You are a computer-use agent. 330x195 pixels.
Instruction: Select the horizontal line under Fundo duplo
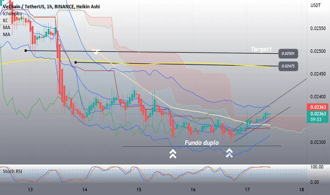point(202,146)
